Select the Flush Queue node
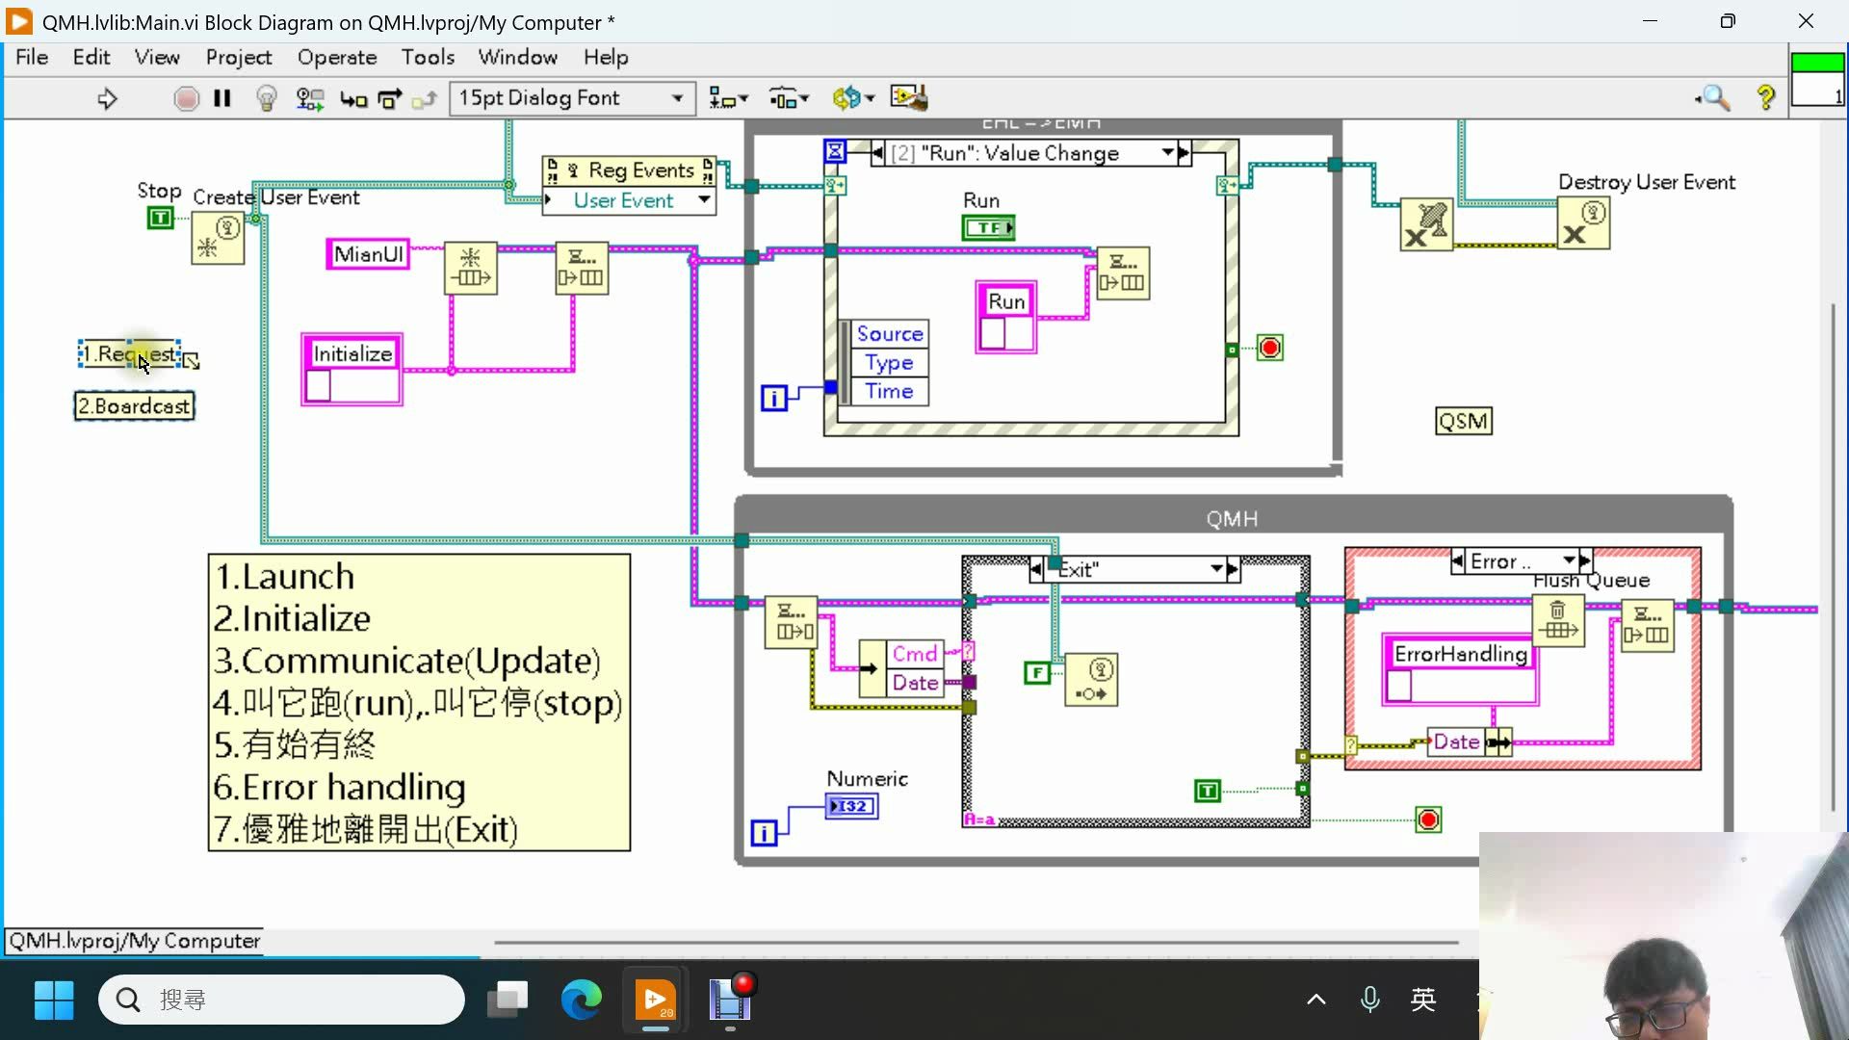Screen dimensions: 1849x1040 (x=1558, y=621)
